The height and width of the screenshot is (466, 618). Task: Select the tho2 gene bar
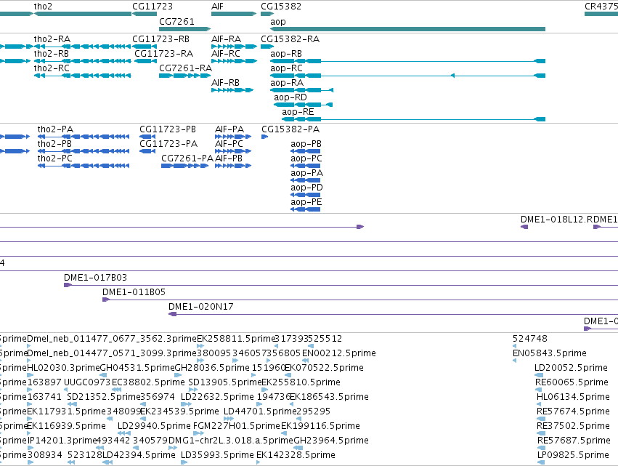(83, 14)
